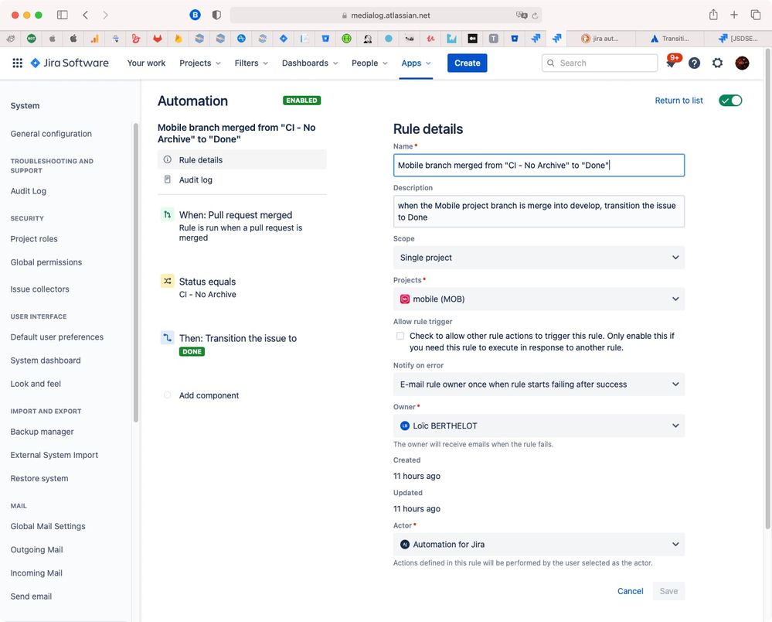
Task: Open the Apps menu in top nav
Action: pyautogui.click(x=416, y=63)
